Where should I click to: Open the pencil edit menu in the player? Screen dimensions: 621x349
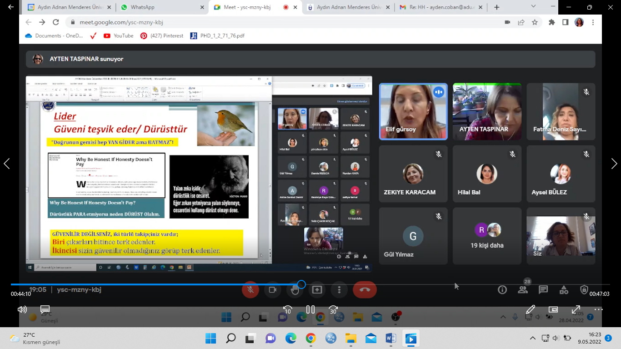[x=531, y=309]
